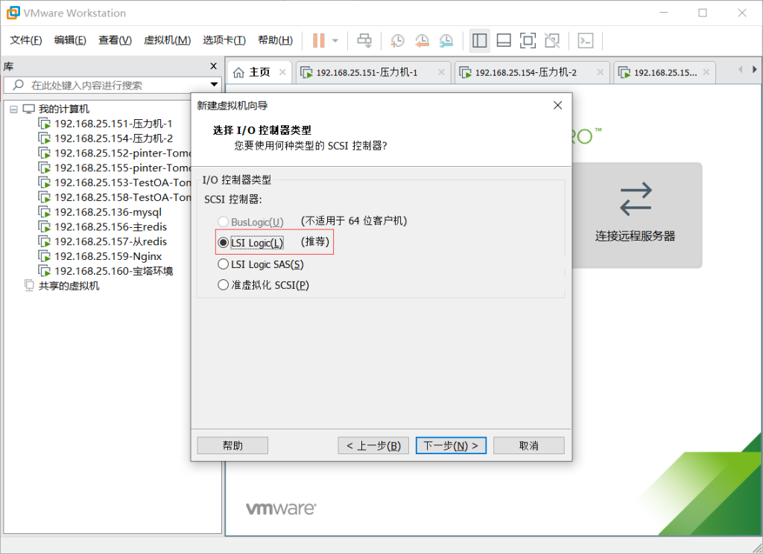This screenshot has height=554, width=763.
Task: Select VM 192.168.25.152-pinter-Tom in library
Action: point(114,153)
